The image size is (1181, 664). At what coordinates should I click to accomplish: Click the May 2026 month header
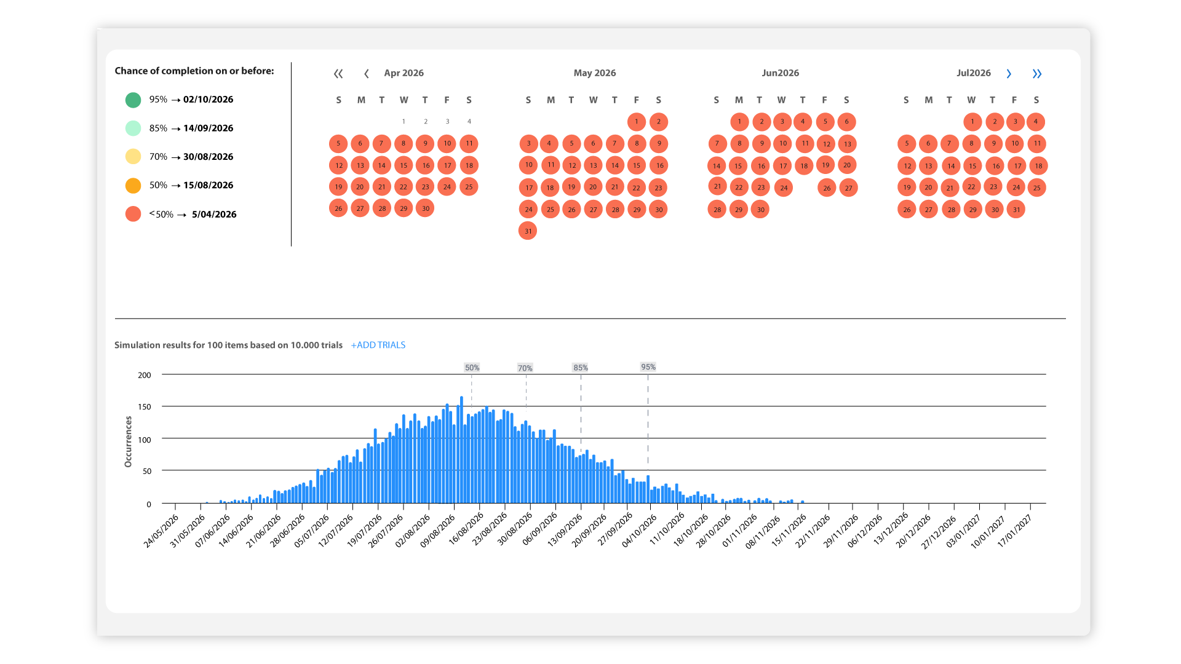click(x=594, y=73)
